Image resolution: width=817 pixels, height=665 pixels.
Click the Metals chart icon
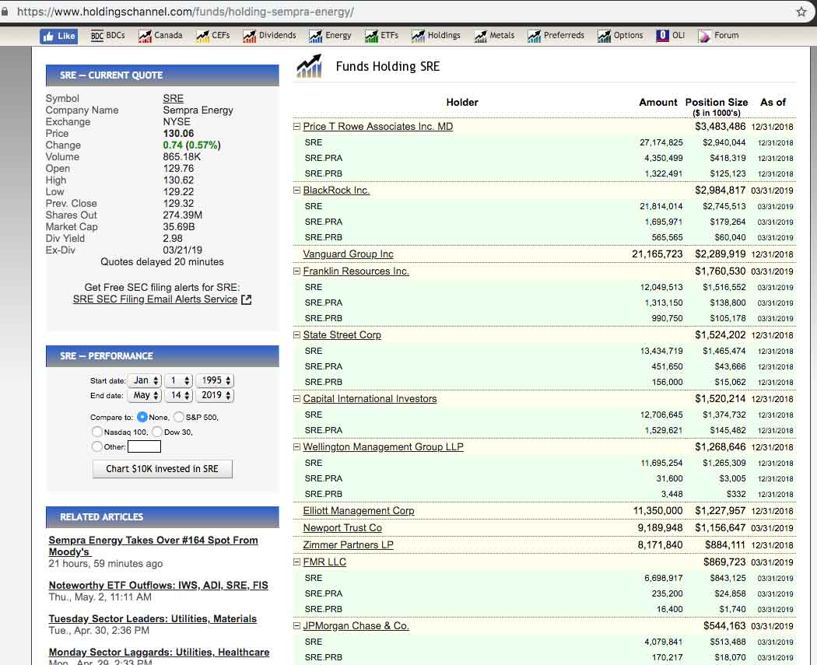tap(480, 36)
